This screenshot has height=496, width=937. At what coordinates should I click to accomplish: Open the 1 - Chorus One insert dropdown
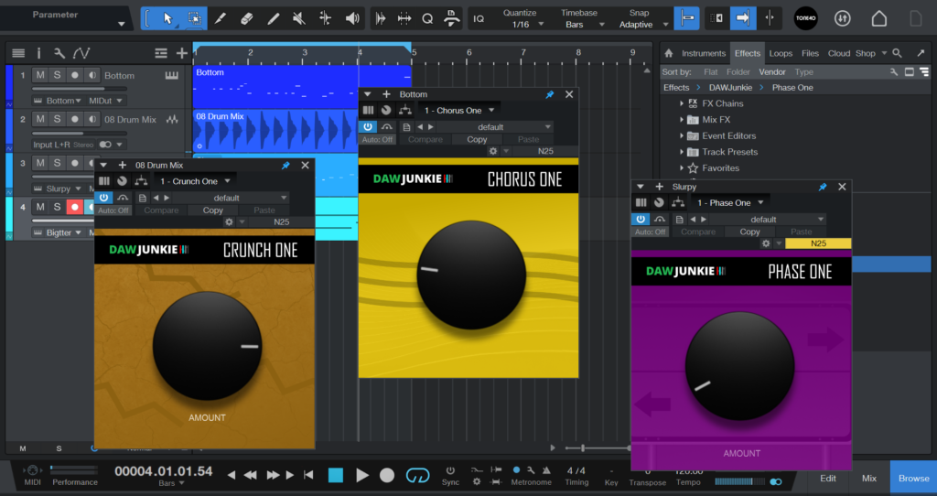[459, 111]
